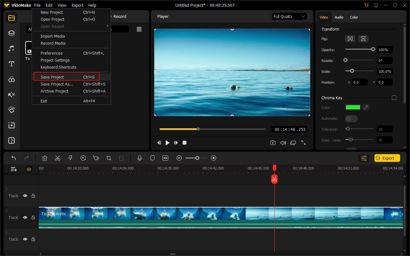Click the scissors Split icon in timeline toolbar
Viewport: 410px width, 256px height.
pyautogui.click(x=58, y=158)
